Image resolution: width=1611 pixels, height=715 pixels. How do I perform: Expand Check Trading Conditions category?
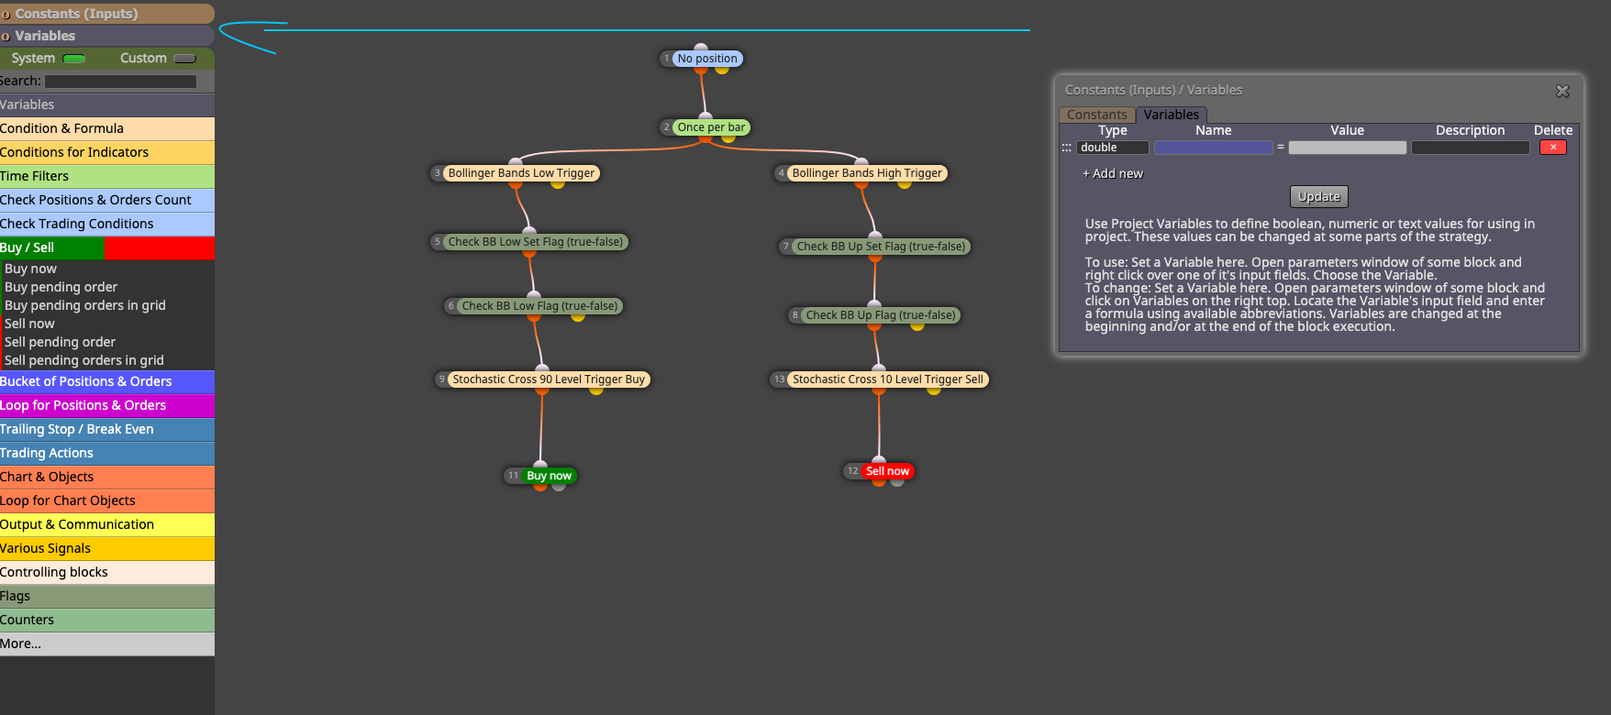coord(107,224)
